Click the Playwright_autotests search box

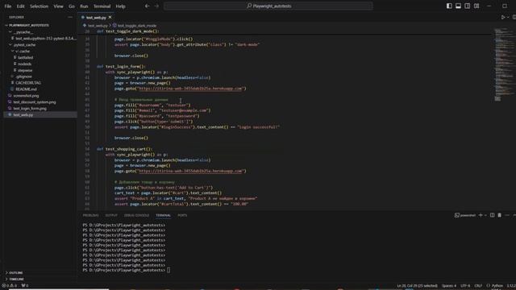268,6
